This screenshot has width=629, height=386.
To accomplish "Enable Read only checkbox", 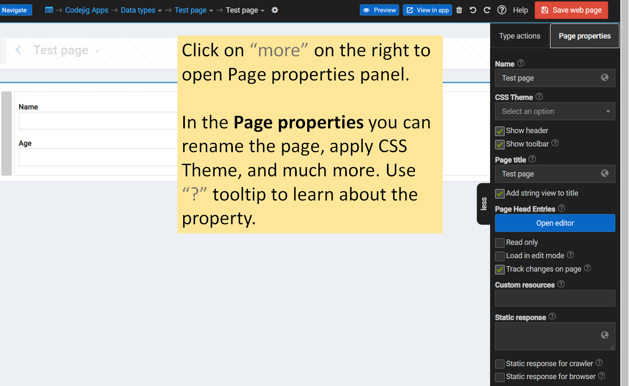I will [x=500, y=243].
